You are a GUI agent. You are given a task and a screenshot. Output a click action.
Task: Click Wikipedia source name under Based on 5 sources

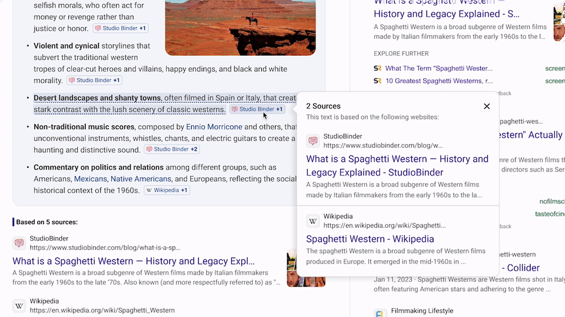(44, 301)
